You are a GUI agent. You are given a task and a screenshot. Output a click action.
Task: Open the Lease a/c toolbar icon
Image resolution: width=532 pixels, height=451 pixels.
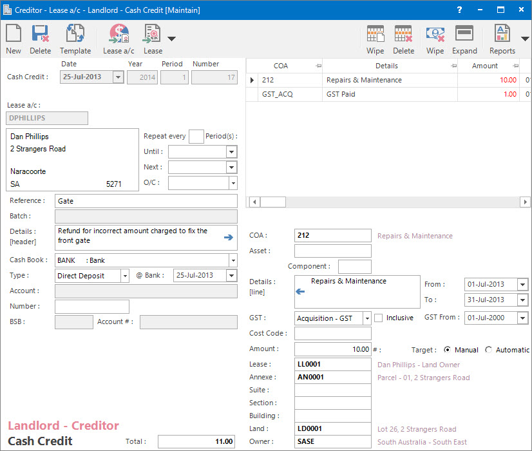pyautogui.click(x=119, y=39)
